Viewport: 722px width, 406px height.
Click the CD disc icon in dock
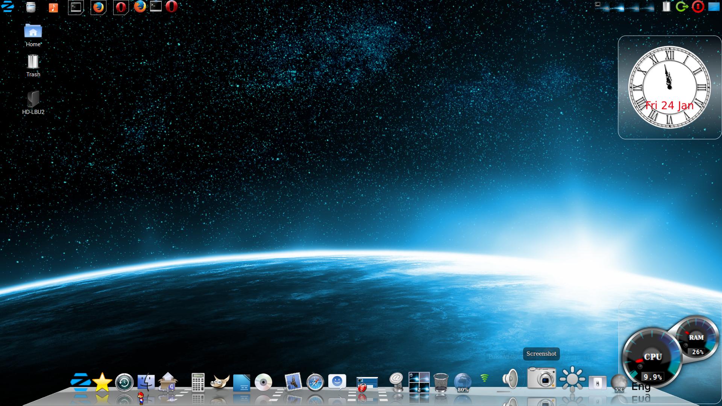click(263, 382)
